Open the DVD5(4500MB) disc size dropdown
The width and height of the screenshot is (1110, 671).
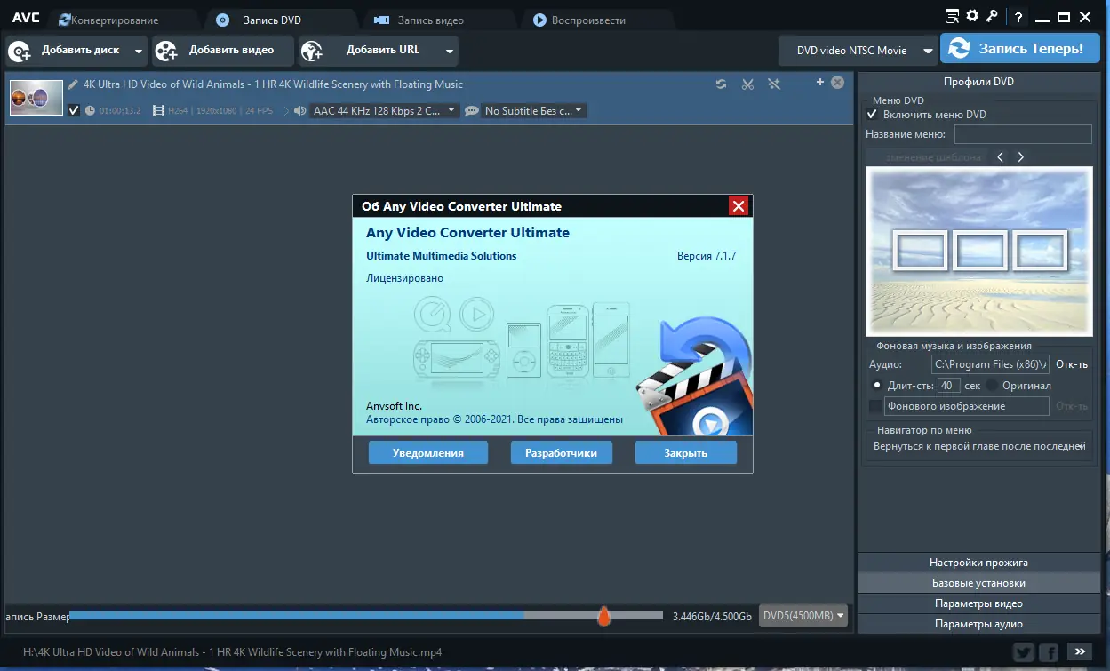click(x=803, y=616)
